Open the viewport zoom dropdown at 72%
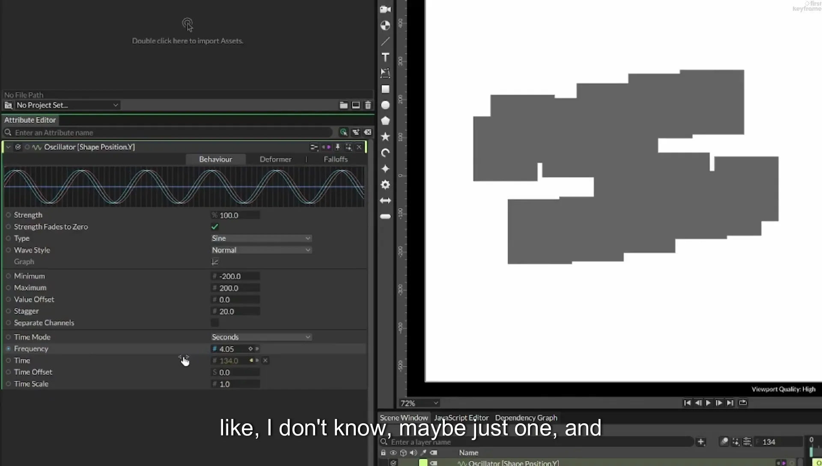The image size is (822, 466). (x=419, y=403)
